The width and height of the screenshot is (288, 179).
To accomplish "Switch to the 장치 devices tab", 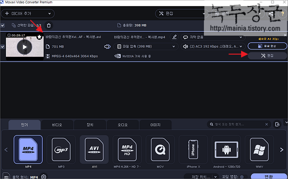I will (x=90, y=125).
